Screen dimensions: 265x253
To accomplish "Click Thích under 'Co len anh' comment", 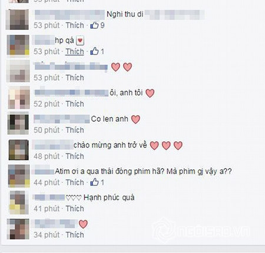I will [x=75, y=130].
